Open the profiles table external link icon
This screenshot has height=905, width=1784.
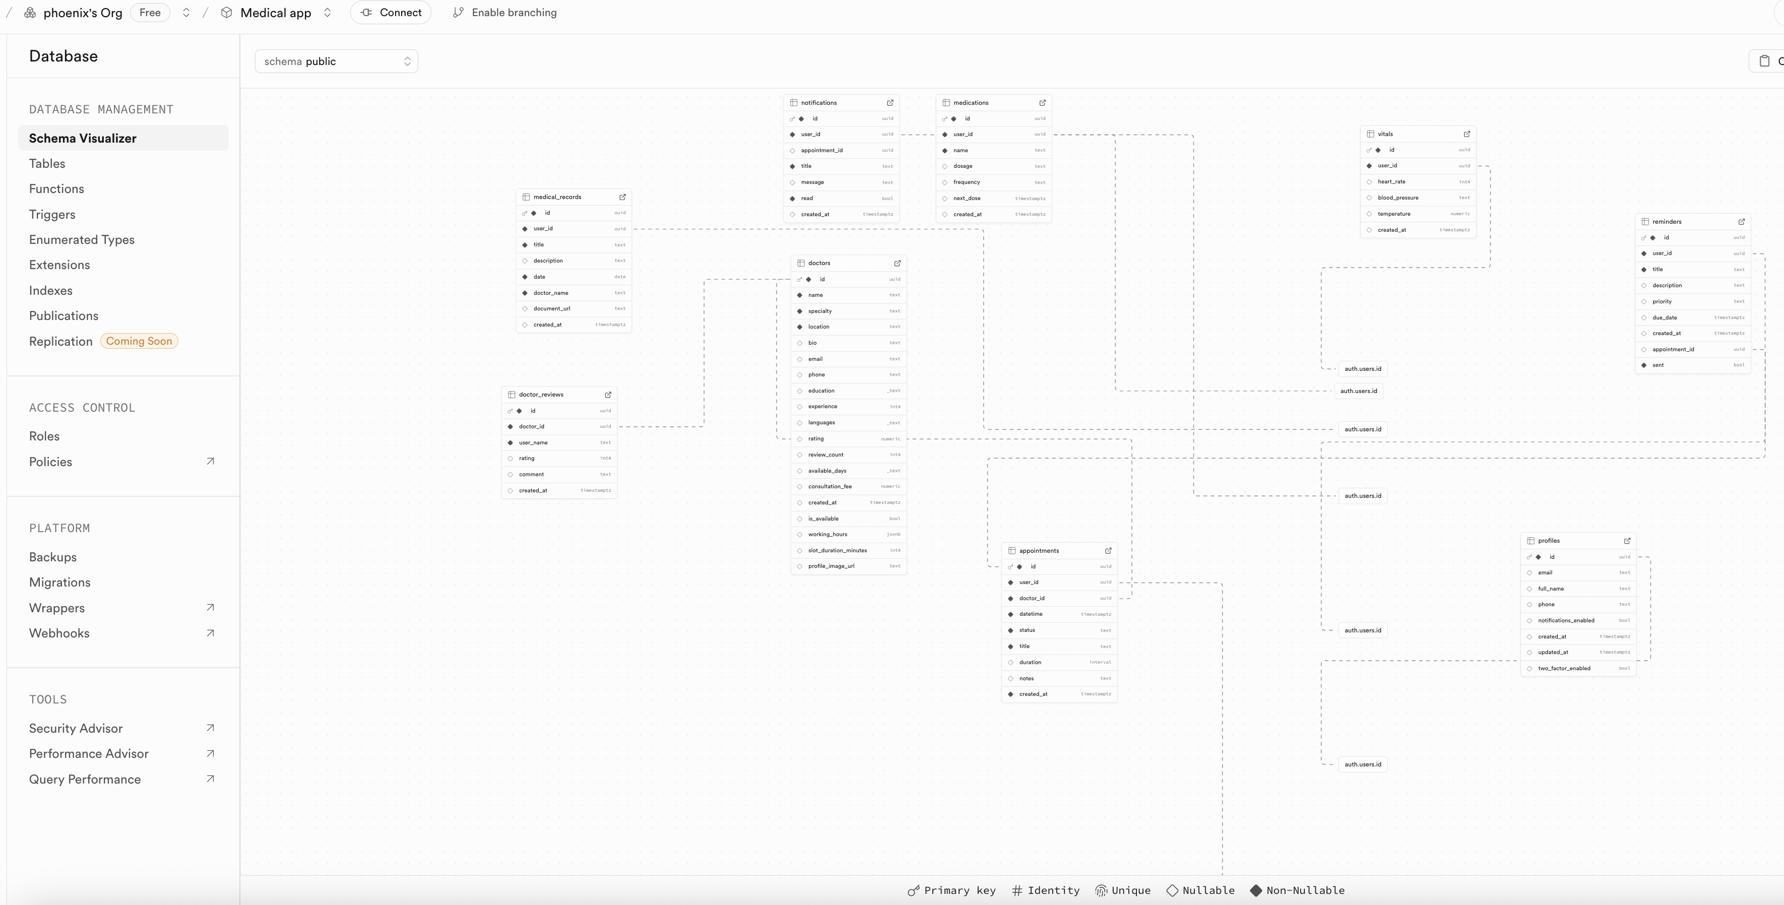[1627, 541]
